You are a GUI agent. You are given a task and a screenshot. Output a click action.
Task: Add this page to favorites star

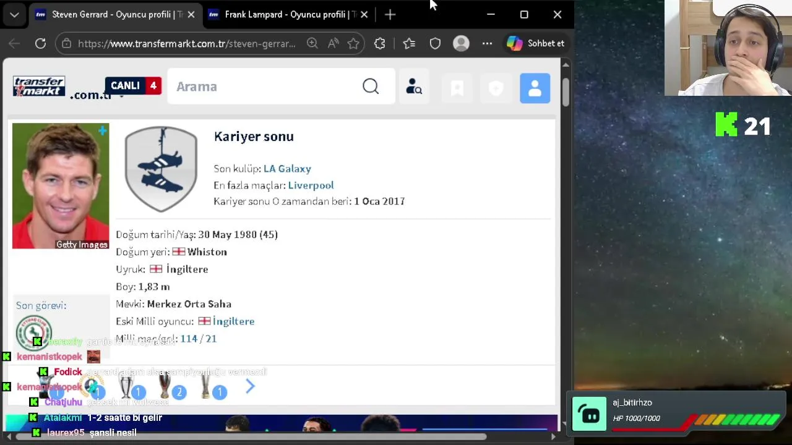353,43
